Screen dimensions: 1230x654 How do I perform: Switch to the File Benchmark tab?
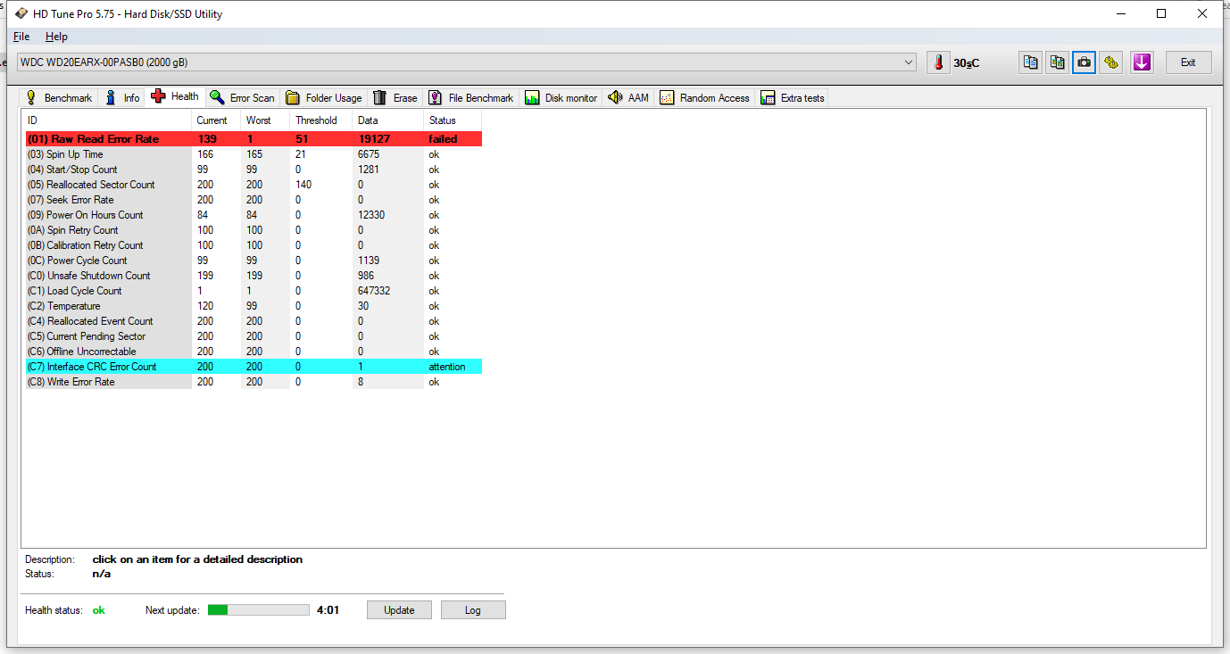(x=470, y=98)
